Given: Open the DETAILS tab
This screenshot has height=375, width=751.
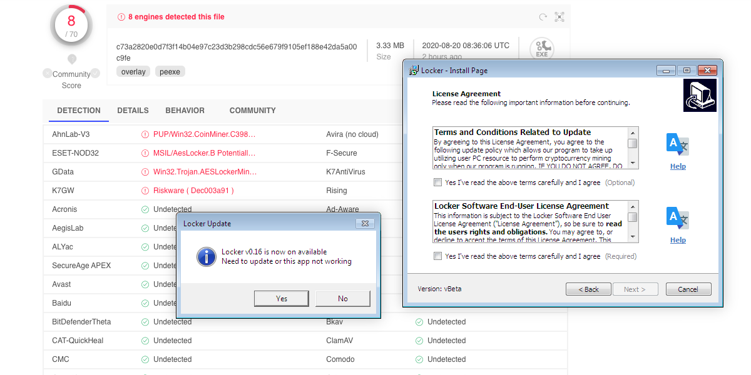Looking at the screenshot, I should tap(133, 111).
